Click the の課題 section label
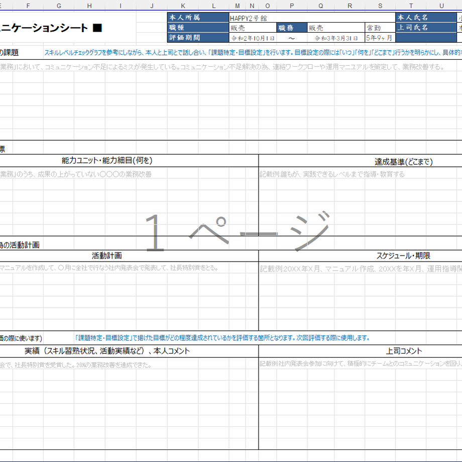This screenshot has height=462, width=462. [9, 52]
